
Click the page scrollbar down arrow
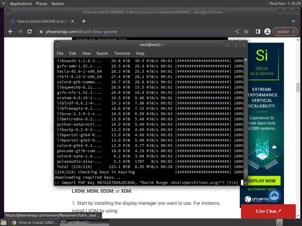[298, 216]
